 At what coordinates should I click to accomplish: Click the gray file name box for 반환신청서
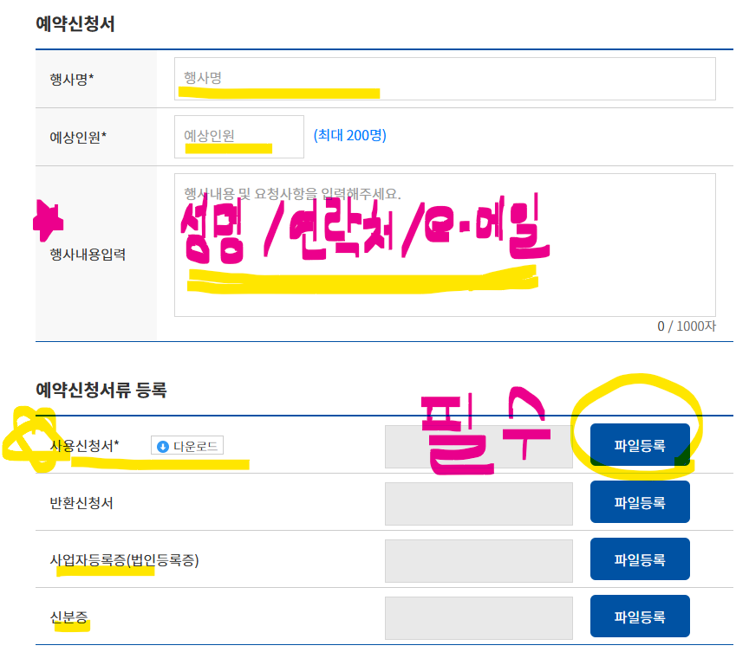click(x=479, y=504)
